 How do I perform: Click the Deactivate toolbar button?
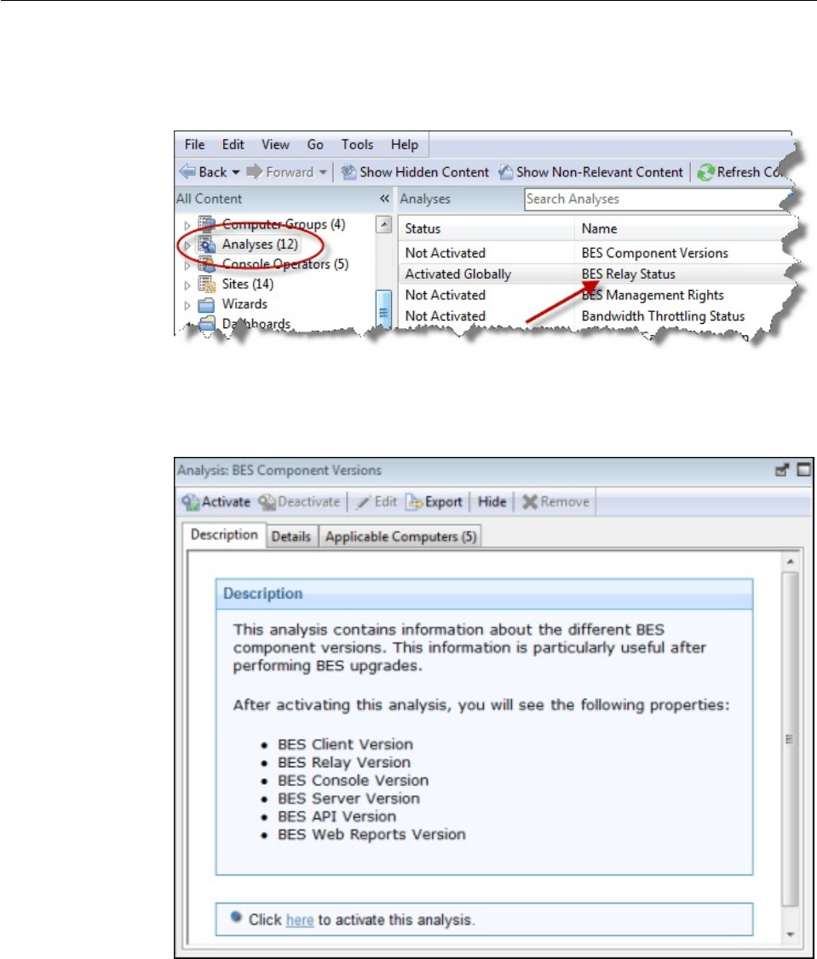(x=299, y=502)
